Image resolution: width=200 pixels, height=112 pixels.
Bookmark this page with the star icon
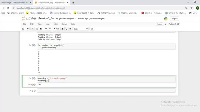tap(192, 8)
